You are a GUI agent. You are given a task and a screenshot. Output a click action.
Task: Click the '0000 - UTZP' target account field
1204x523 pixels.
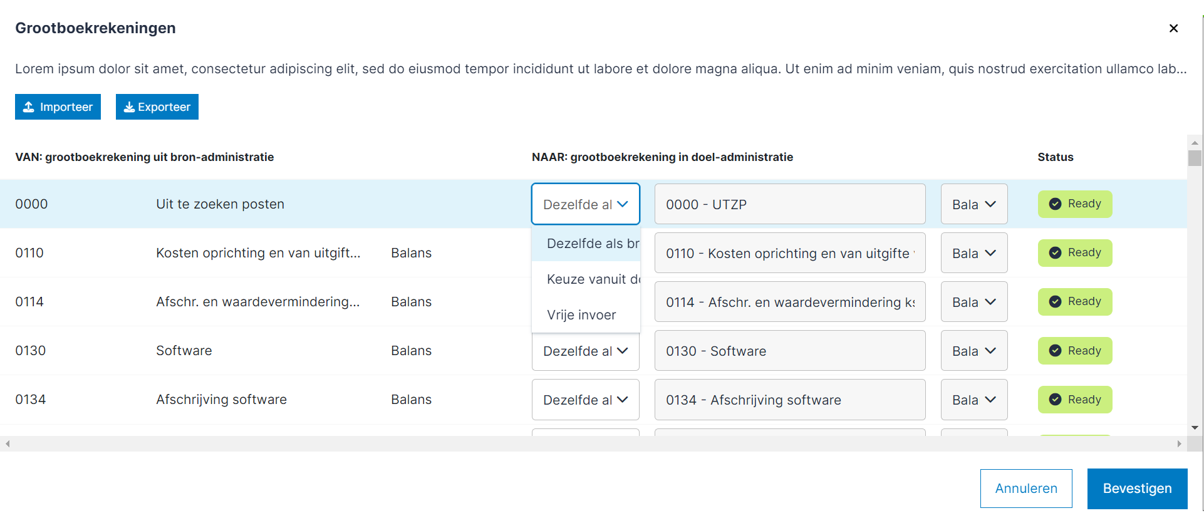pos(789,204)
